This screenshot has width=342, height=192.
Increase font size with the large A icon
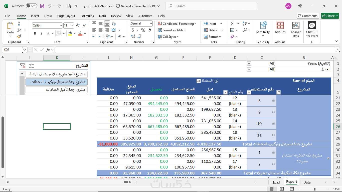(x=78, y=25)
